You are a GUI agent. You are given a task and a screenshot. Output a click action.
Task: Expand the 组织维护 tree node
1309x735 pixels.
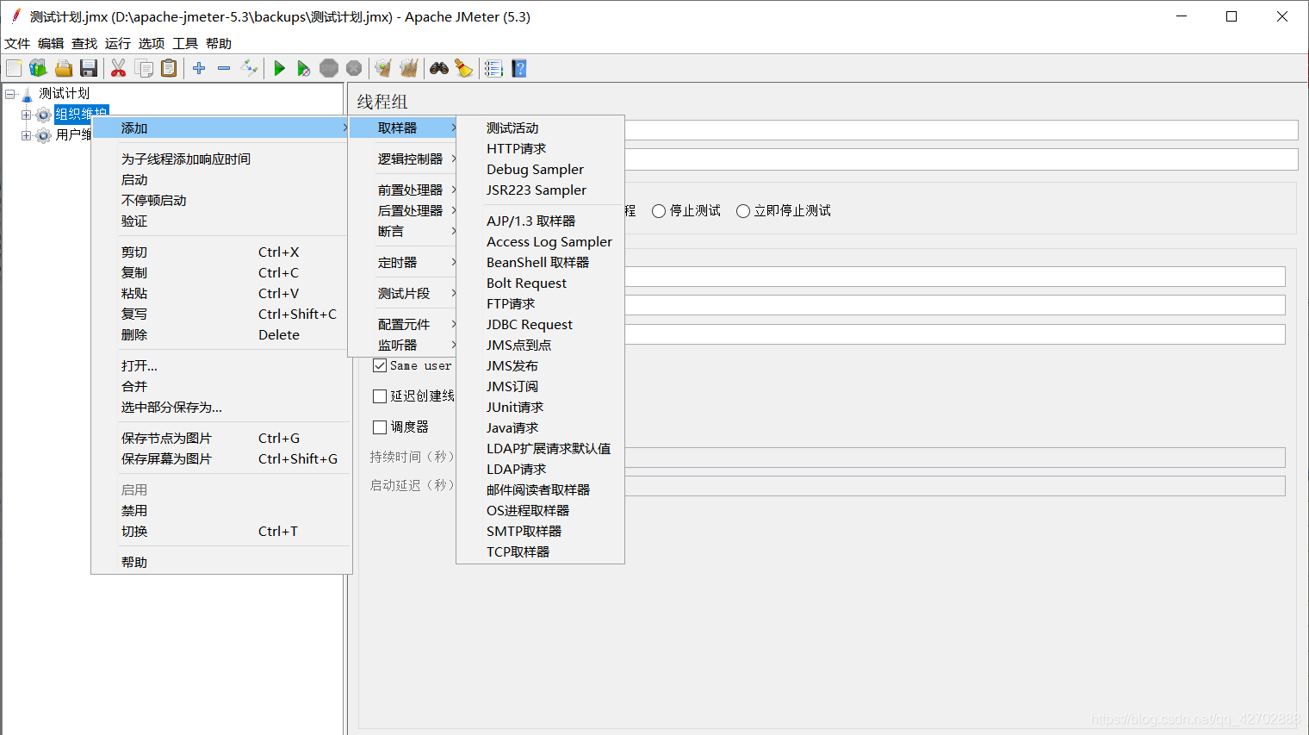26,115
